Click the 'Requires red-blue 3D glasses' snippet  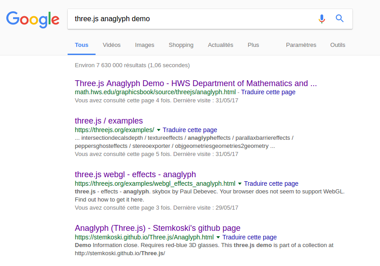coord(180,245)
